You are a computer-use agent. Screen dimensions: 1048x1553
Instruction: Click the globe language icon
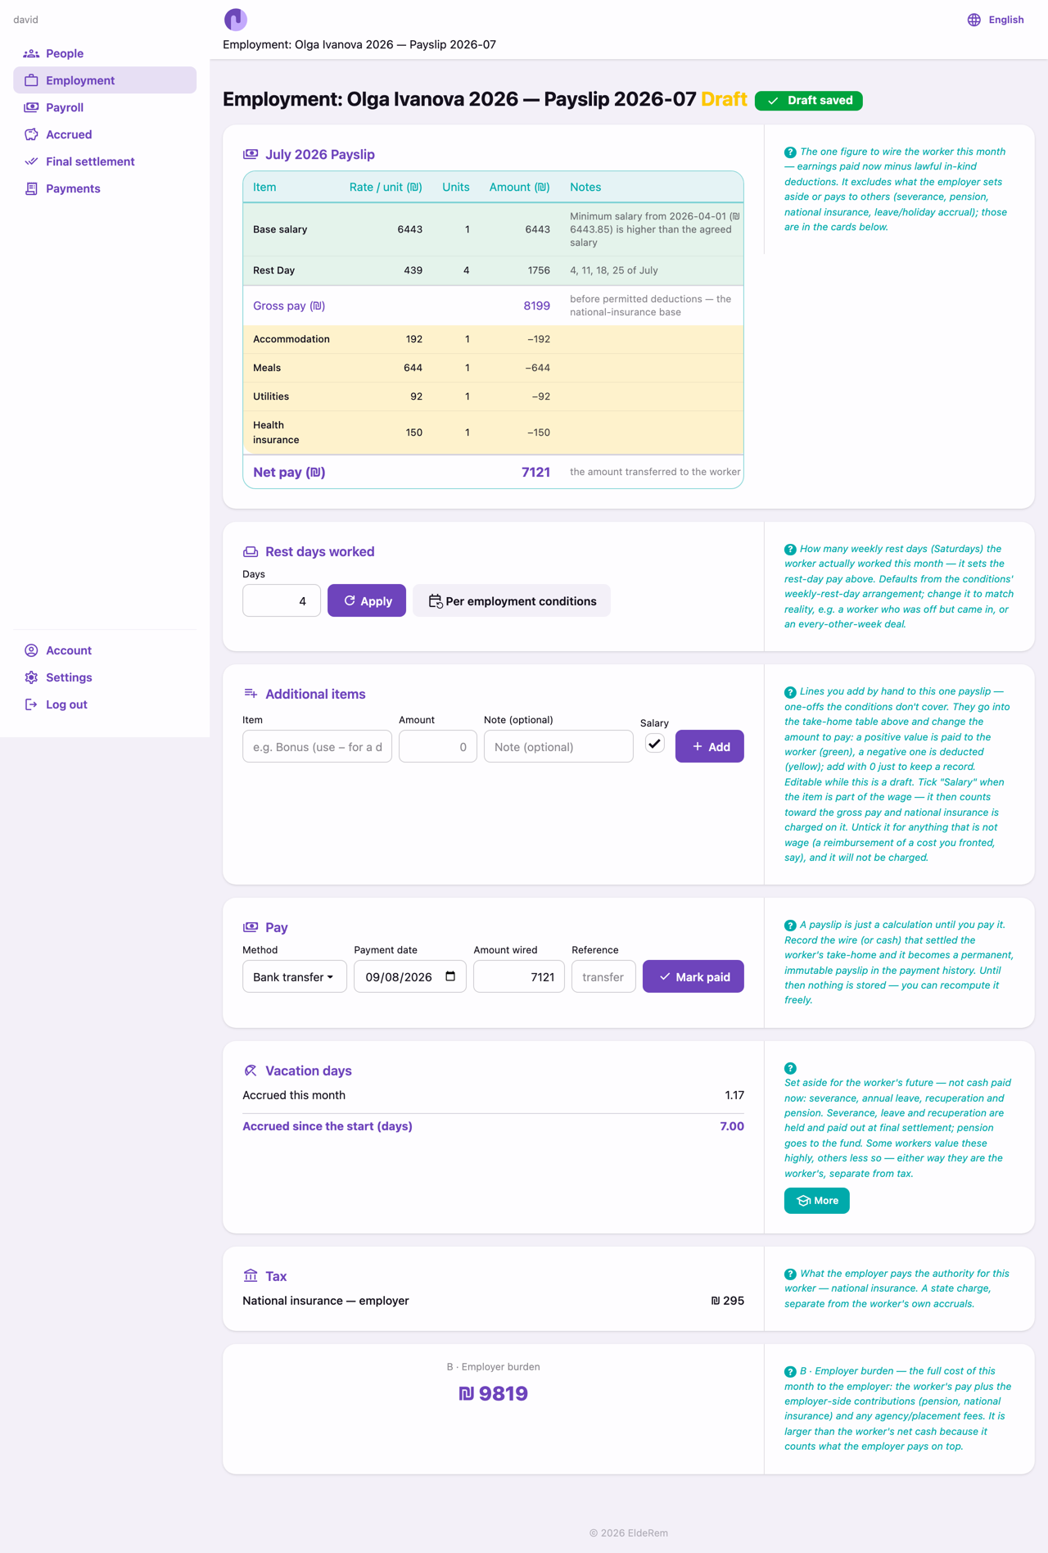[973, 20]
